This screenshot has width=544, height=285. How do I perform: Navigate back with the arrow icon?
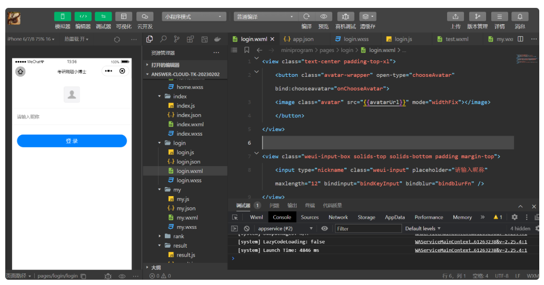(260, 50)
